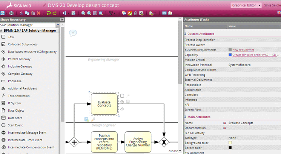
Task: Attach a file with paperclip icon
Action: point(135,13)
